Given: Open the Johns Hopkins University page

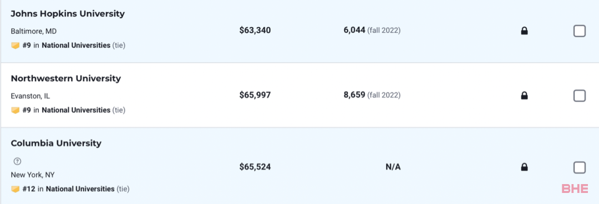Looking at the screenshot, I should click(x=68, y=14).
